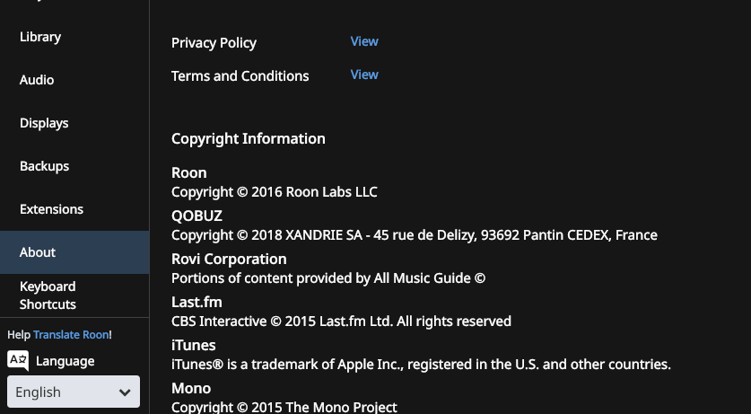
Task: Click the Privacy Policy label text
Action: click(214, 43)
